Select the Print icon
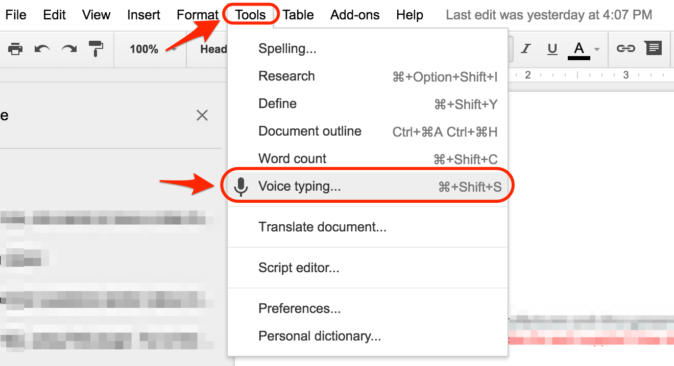Viewport: 674px width, 366px height. tap(15, 49)
